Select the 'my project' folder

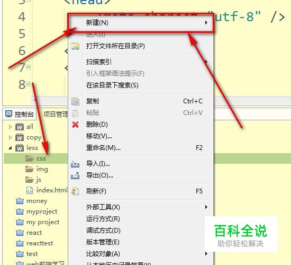(x=43, y=222)
